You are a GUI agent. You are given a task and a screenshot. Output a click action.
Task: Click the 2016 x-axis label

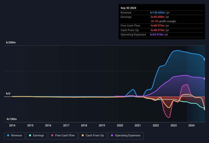[x=48, y=125]
